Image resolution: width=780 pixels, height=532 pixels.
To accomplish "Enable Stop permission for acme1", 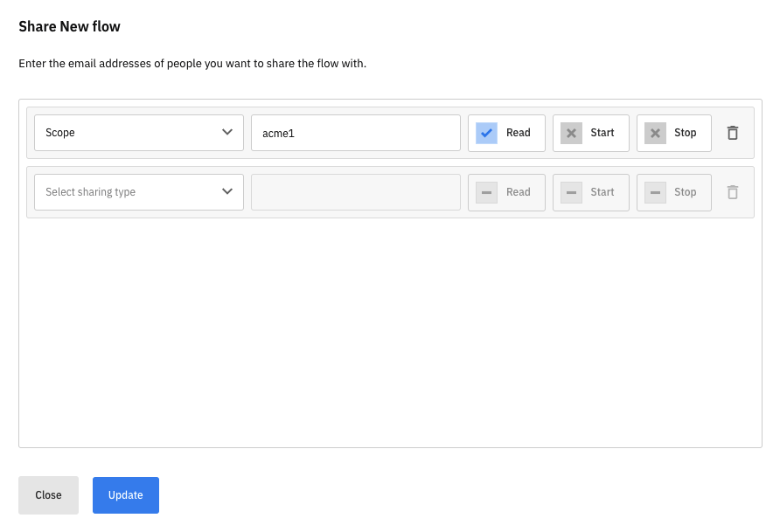I will tap(655, 133).
